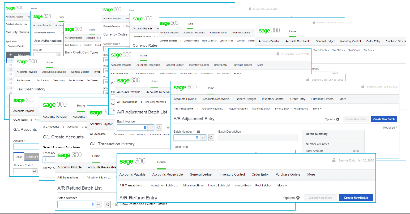Screen dimensions: 410x214
Task: Click the Sage 300 logo in A/R Adjustment Entry
Action: (x=185, y=87)
